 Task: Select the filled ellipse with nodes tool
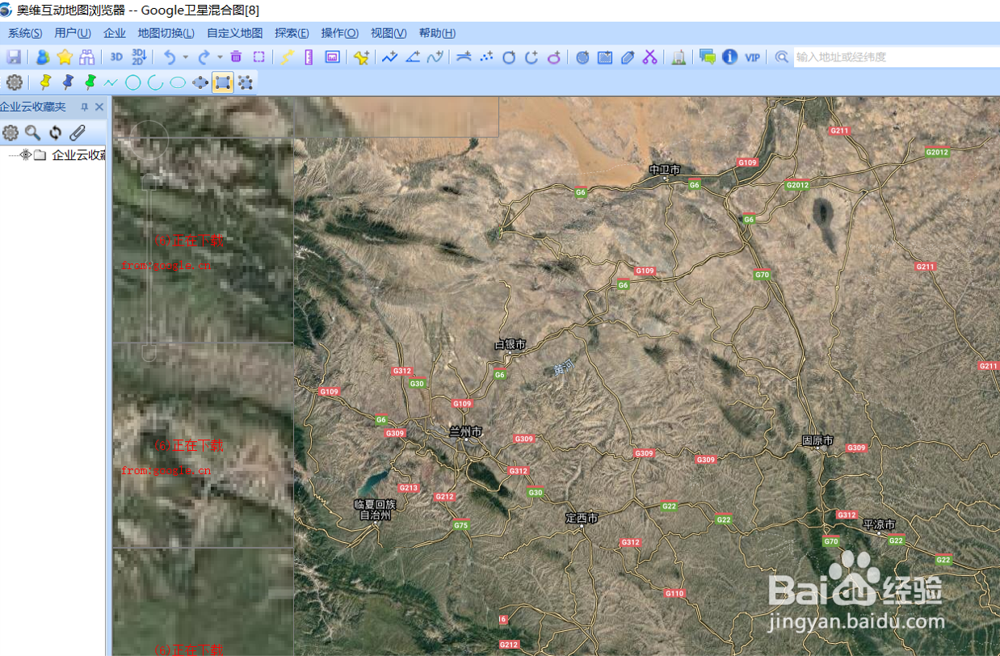tap(200, 82)
